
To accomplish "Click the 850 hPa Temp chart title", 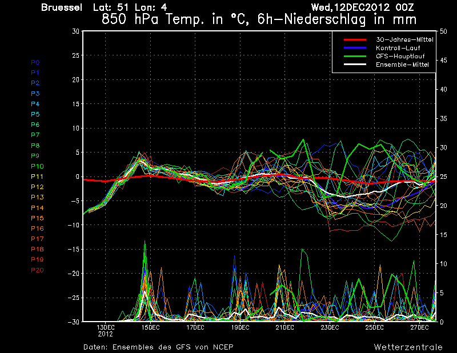I will click(x=259, y=20).
